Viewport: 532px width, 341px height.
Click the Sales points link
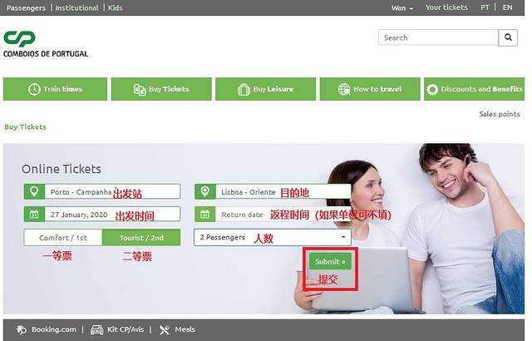point(499,114)
